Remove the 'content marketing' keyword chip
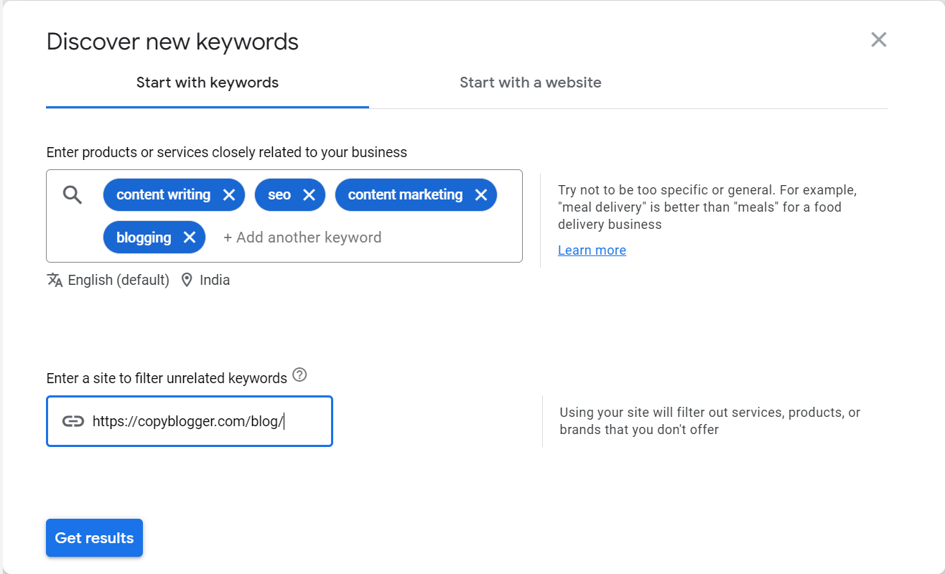The image size is (945, 574). click(x=481, y=195)
